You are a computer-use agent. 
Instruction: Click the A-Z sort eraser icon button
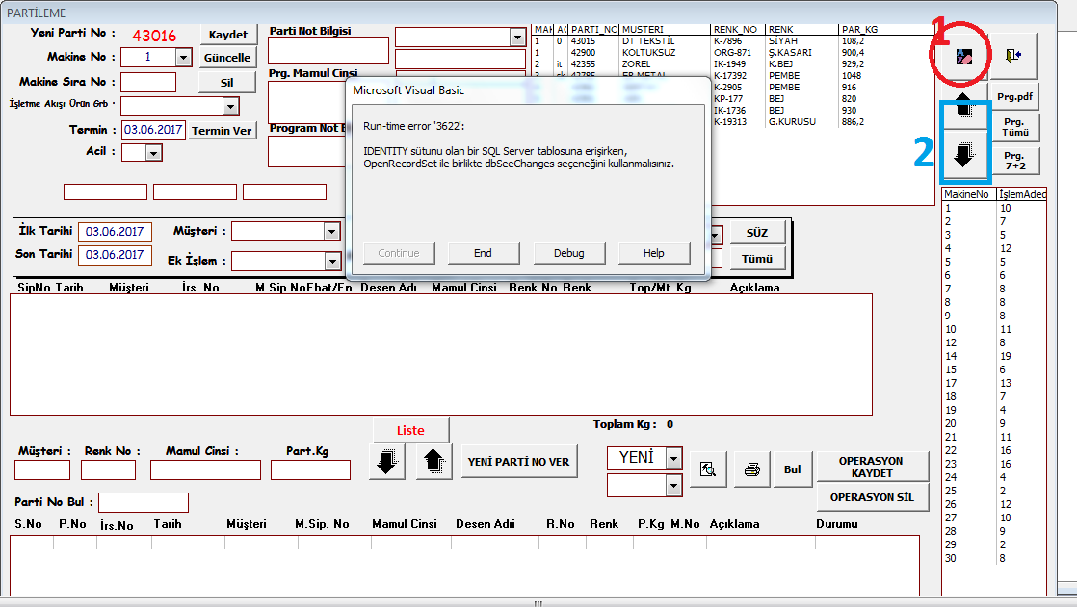pos(964,57)
